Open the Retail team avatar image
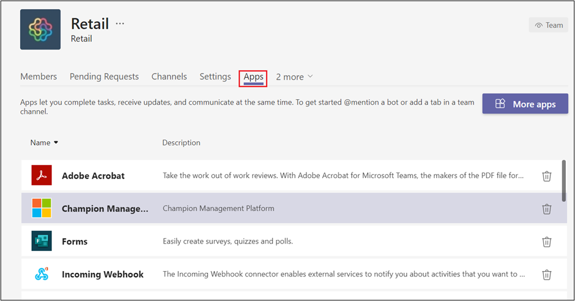 [x=40, y=29]
